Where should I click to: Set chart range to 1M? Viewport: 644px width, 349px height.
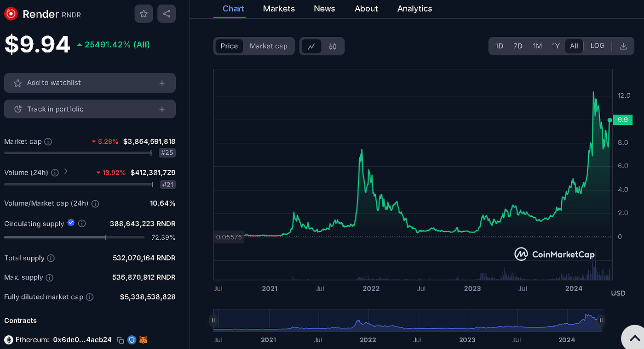click(x=537, y=46)
